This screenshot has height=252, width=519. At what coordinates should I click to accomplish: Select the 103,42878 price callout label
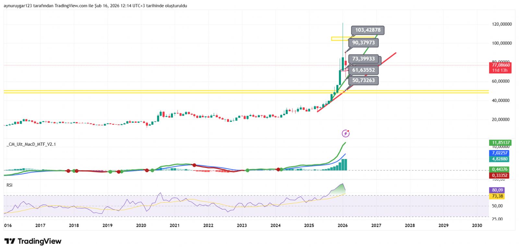(x=368, y=30)
